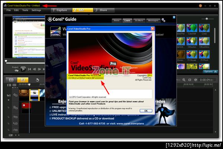Viewport: 223px width, 149px height.
Task: Select the ColorShift filter thumbnail
Action: tap(192, 28)
